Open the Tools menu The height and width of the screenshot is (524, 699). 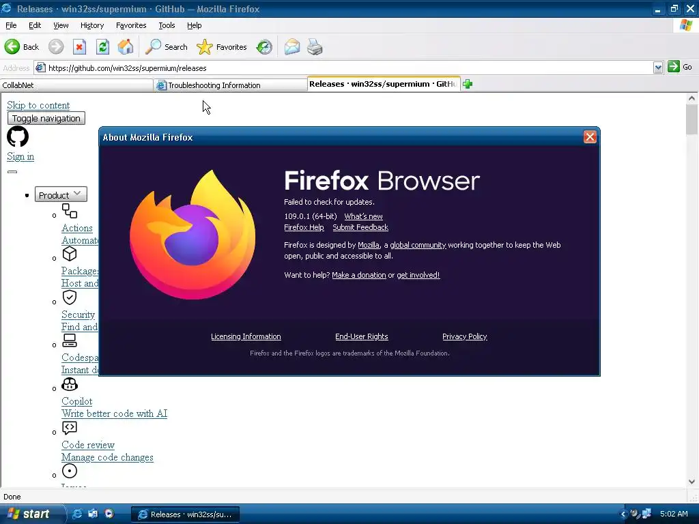(167, 25)
